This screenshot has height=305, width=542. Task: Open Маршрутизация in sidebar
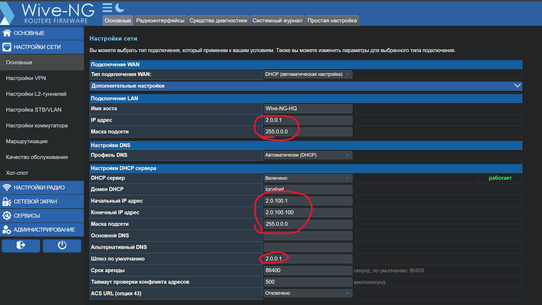point(42,141)
